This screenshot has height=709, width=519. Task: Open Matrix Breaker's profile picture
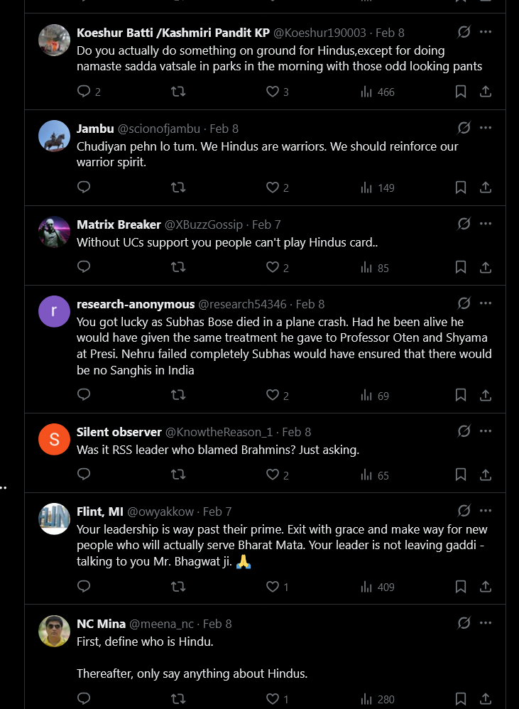tap(54, 232)
